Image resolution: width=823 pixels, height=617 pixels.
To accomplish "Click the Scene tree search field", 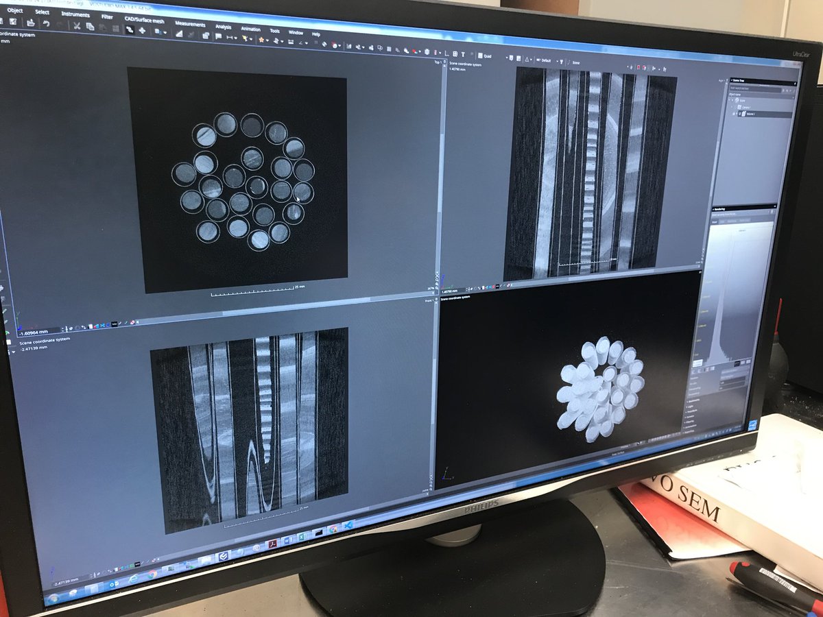I will pos(756,88).
